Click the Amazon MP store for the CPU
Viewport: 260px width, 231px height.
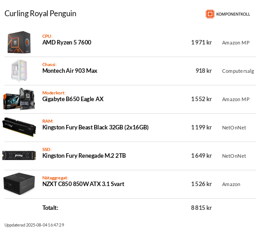coord(236,43)
